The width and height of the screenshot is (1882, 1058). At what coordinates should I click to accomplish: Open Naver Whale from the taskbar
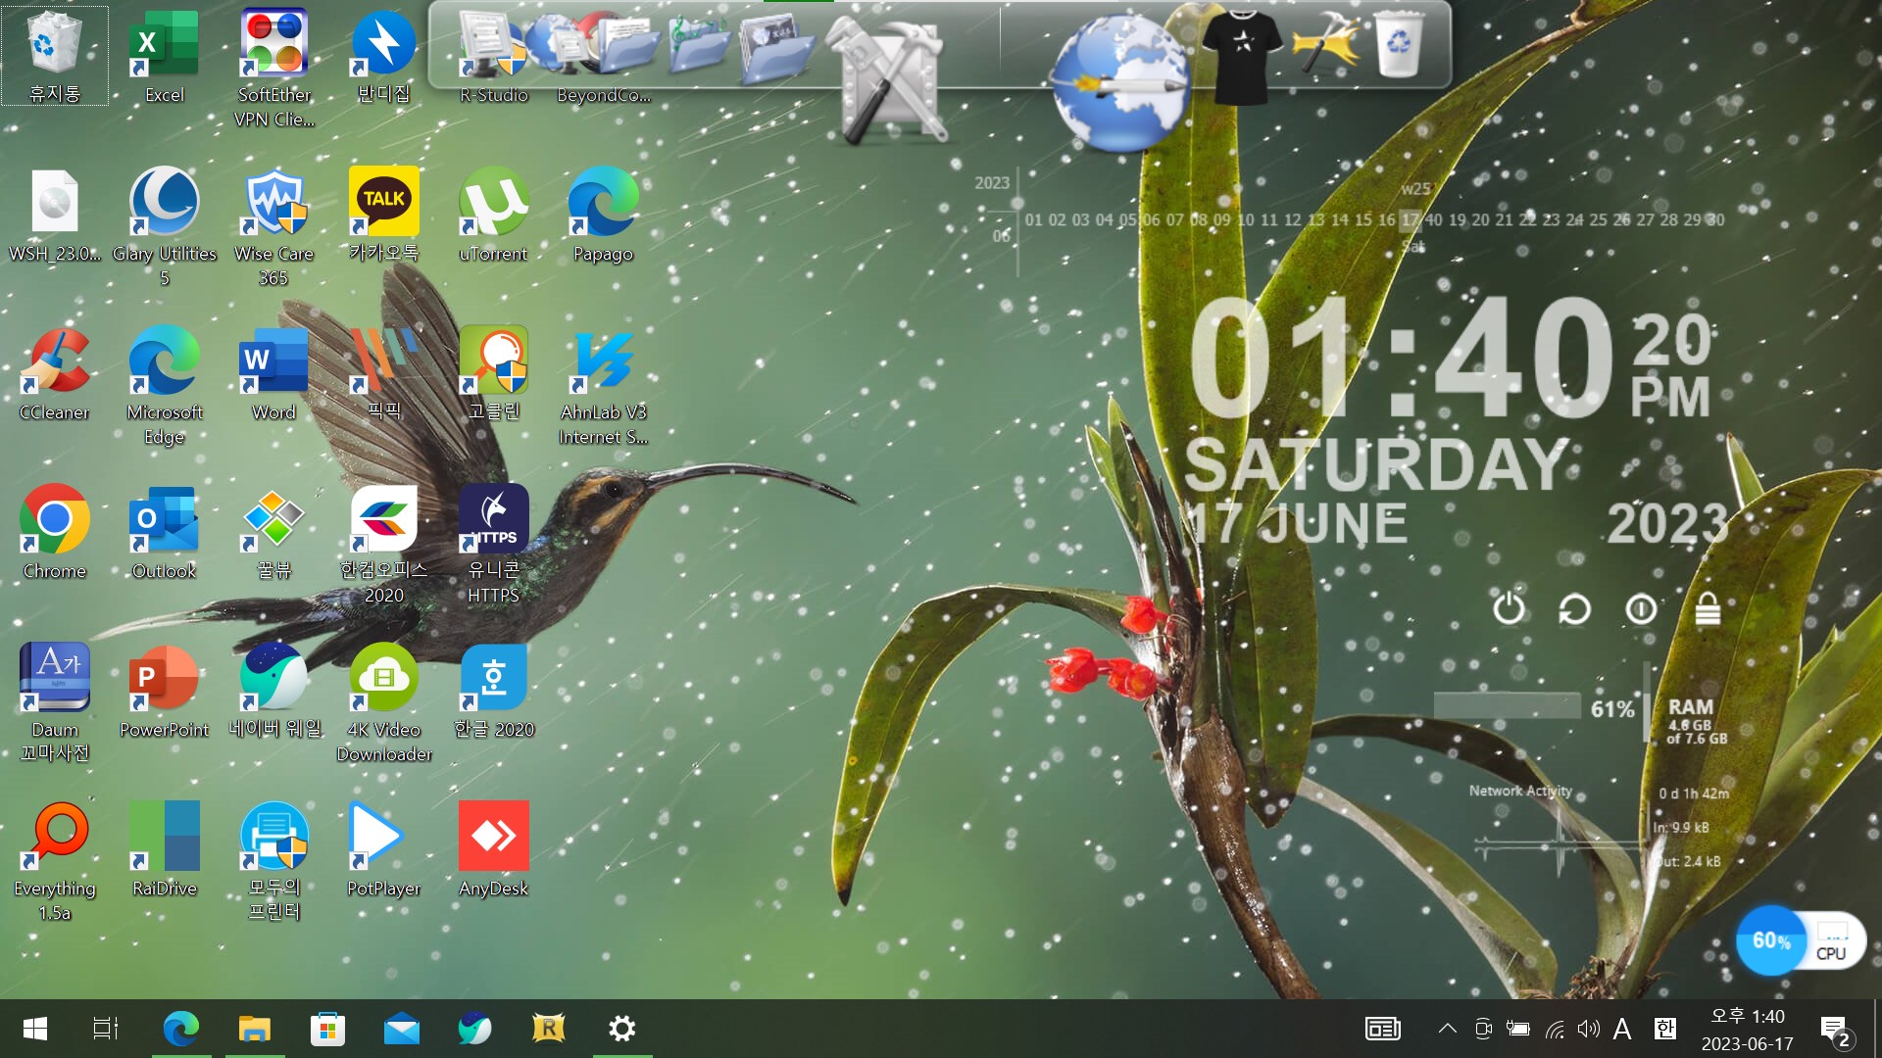tap(474, 1029)
